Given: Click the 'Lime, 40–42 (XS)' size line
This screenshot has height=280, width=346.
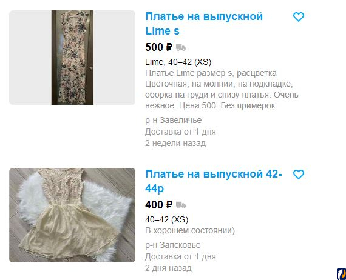Looking at the screenshot, I should 178,62.
